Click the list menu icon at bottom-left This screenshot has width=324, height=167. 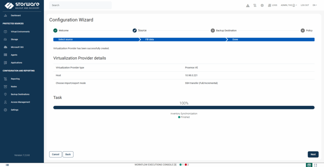click(x=7, y=165)
